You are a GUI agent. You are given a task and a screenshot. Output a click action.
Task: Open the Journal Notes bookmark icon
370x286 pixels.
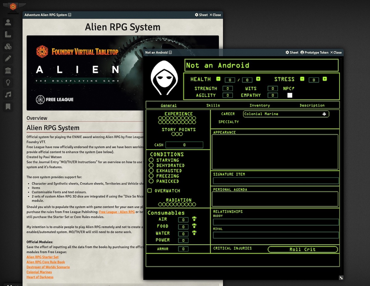pos(8,106)
